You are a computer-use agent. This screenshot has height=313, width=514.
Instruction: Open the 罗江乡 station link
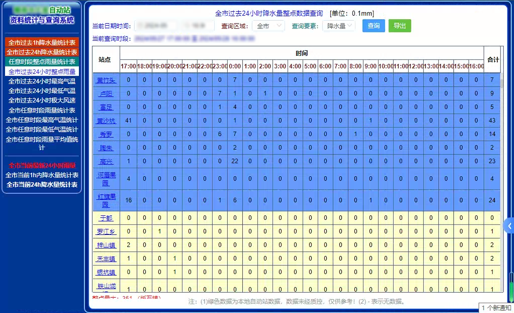pyautogui.click(x=106, y=231)
